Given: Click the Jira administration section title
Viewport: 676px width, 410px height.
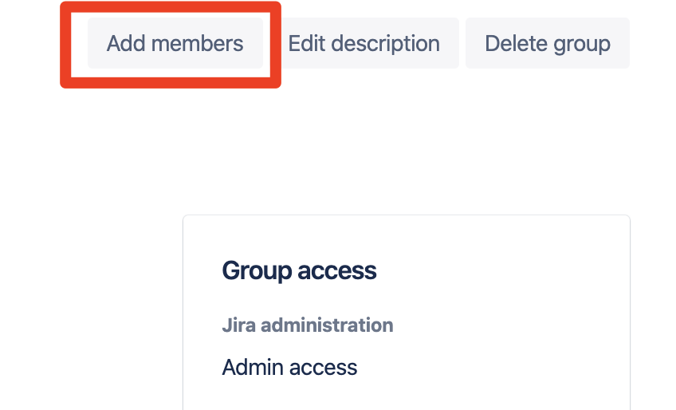Looking at the screenshot, I should [x=307, y=325].
